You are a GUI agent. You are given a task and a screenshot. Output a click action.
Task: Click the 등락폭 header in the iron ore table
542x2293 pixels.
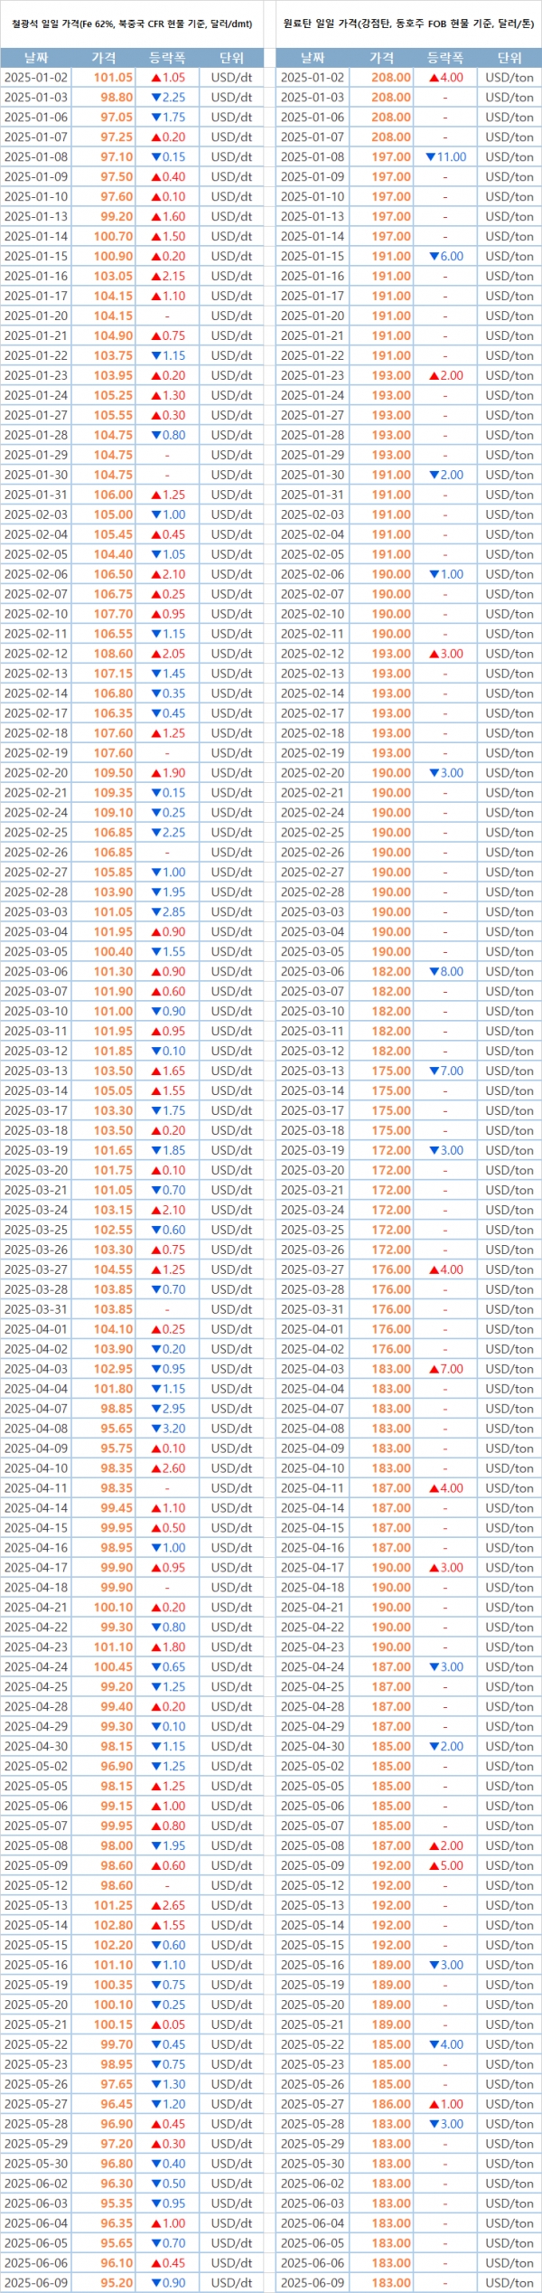click(x=167, y=58)
